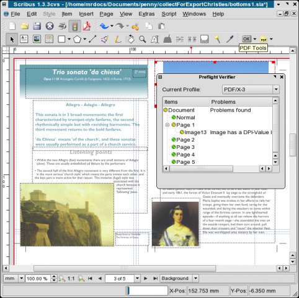Screen dimensions: 299x298
Task: Select the Eye Dropper tool
Action: (x=230, y=39)
